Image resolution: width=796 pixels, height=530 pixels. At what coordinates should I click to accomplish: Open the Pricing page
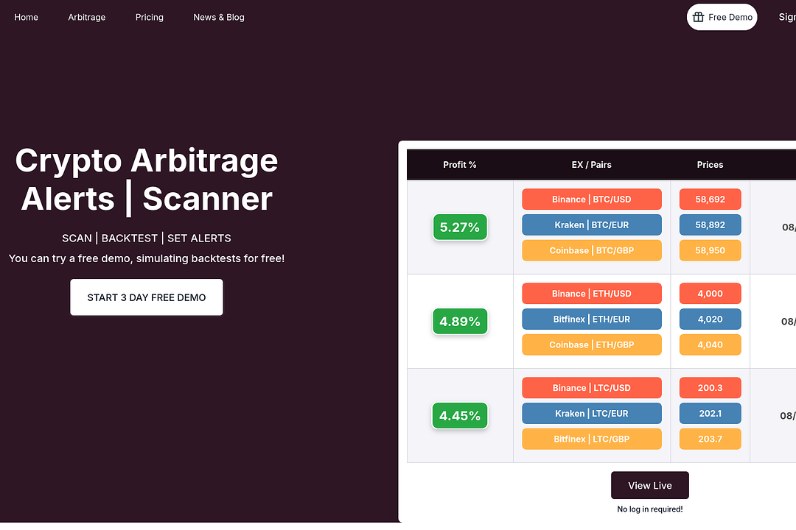[150, 17]
